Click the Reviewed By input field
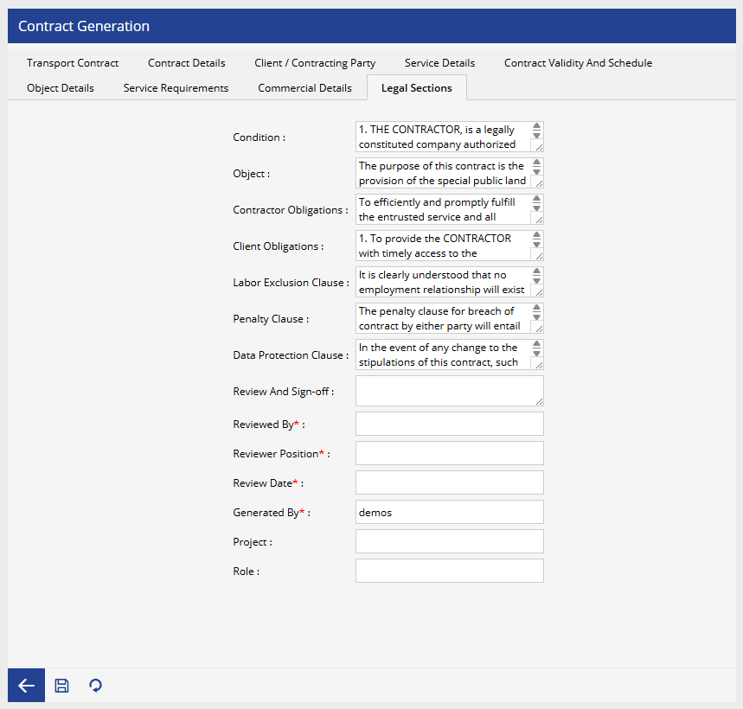 point(449,424)
